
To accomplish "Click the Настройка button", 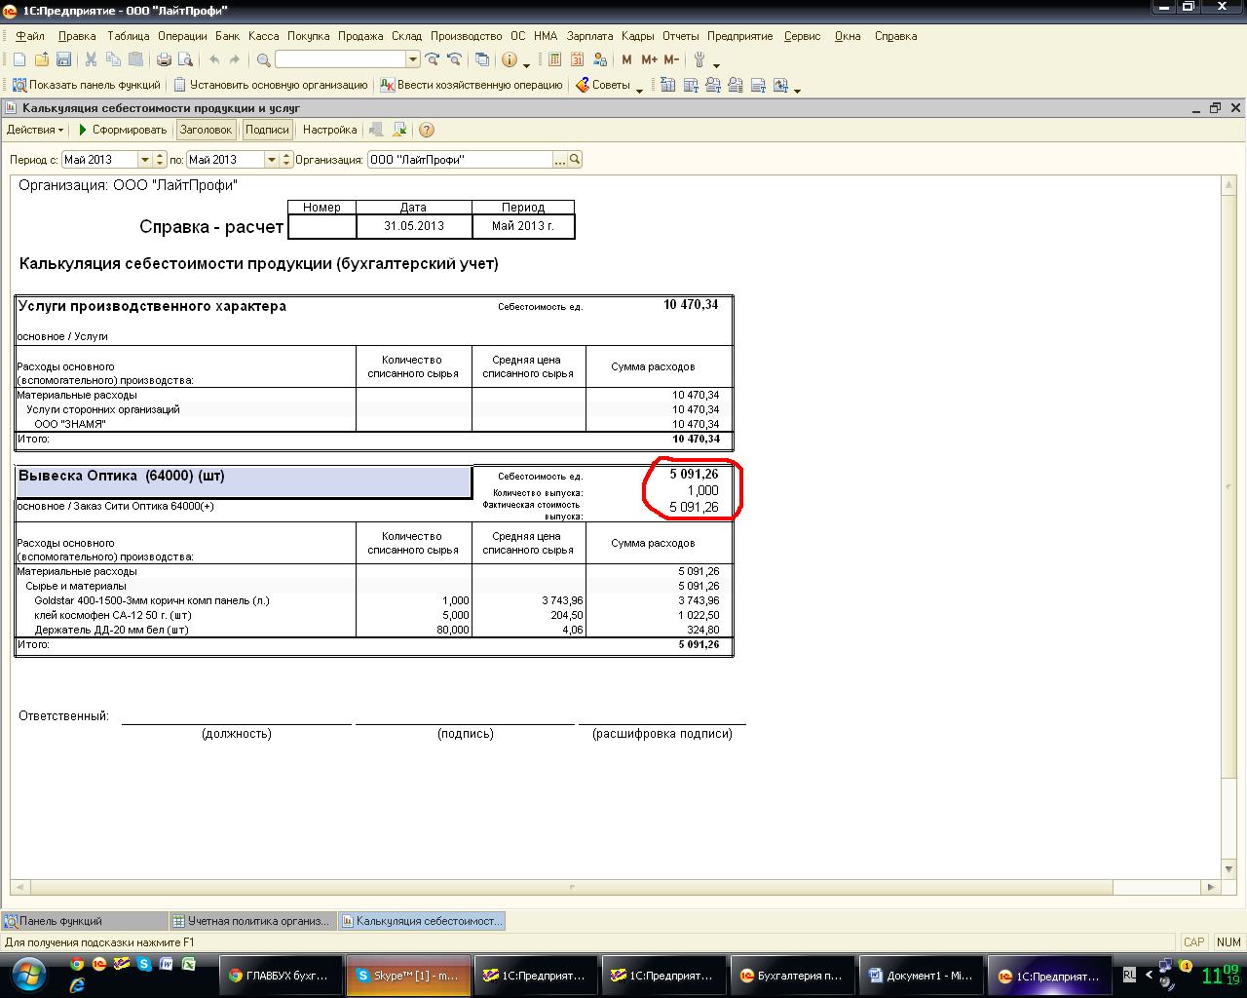I will pos(329,130).
